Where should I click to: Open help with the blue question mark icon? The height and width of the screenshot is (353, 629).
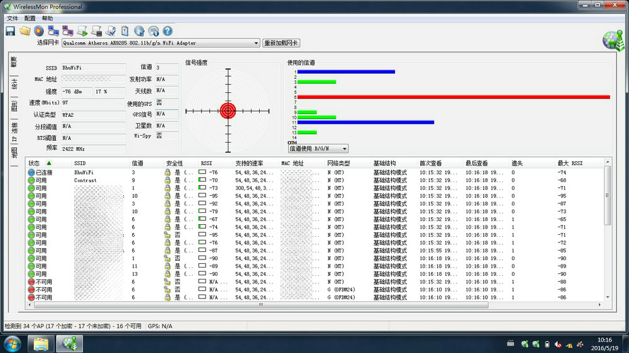coord(168,31)
